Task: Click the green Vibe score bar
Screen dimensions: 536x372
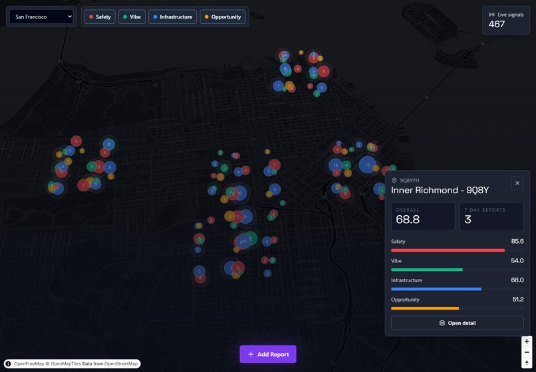Action: tap(427, 270)
